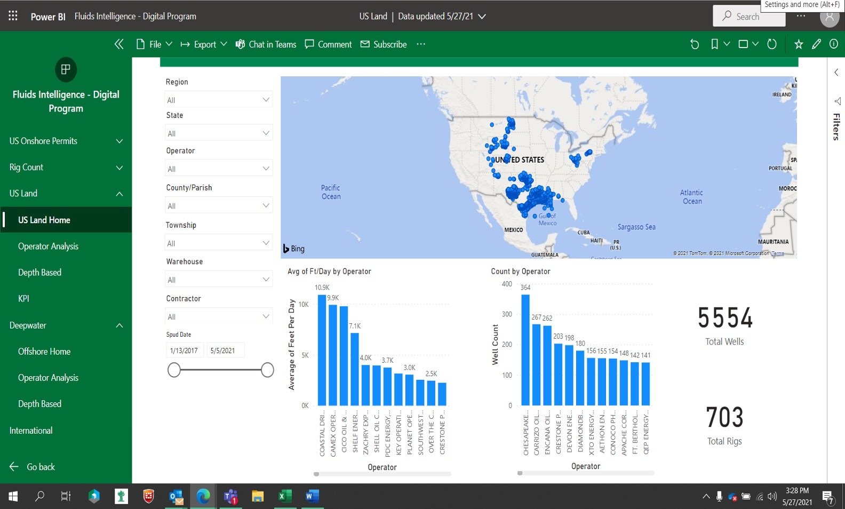Screen dimensions: 845x509
Task: Open Microsoft Teams from the taskbar
Action: (x=230, y=497)
